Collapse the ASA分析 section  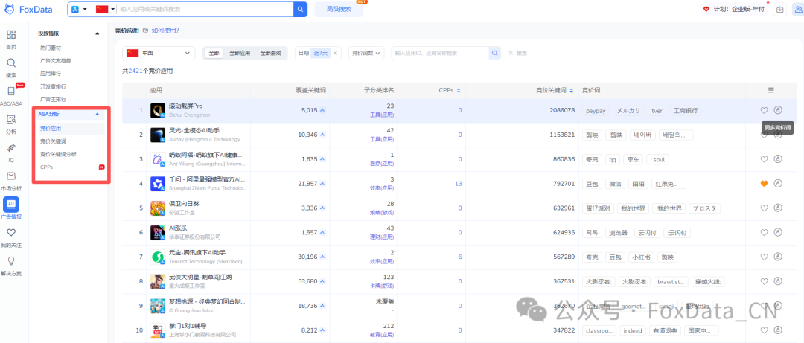point(97,114)
